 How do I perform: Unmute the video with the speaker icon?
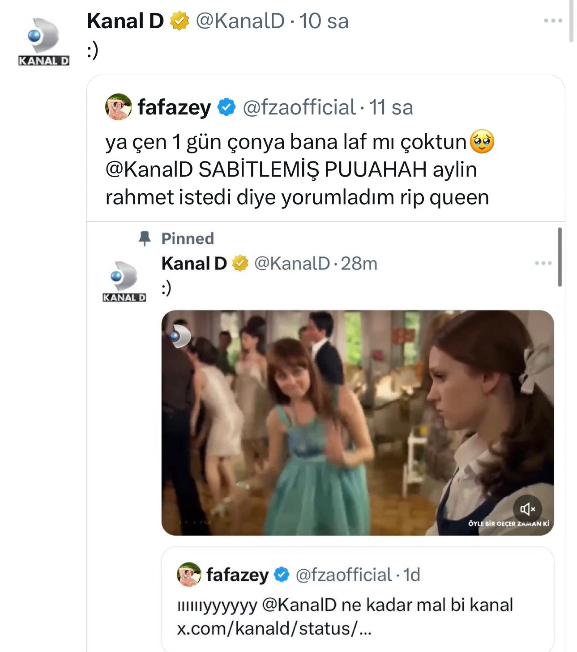coord(527,508)
